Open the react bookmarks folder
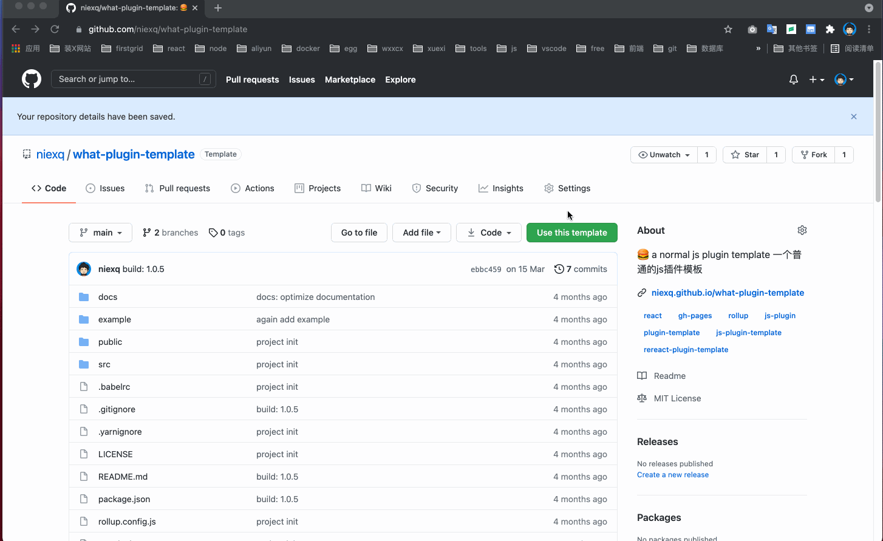Screen dimensions: 883x541 pos(169,49)
